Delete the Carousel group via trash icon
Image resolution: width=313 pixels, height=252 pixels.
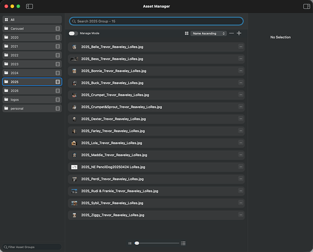tap(58, 29)
